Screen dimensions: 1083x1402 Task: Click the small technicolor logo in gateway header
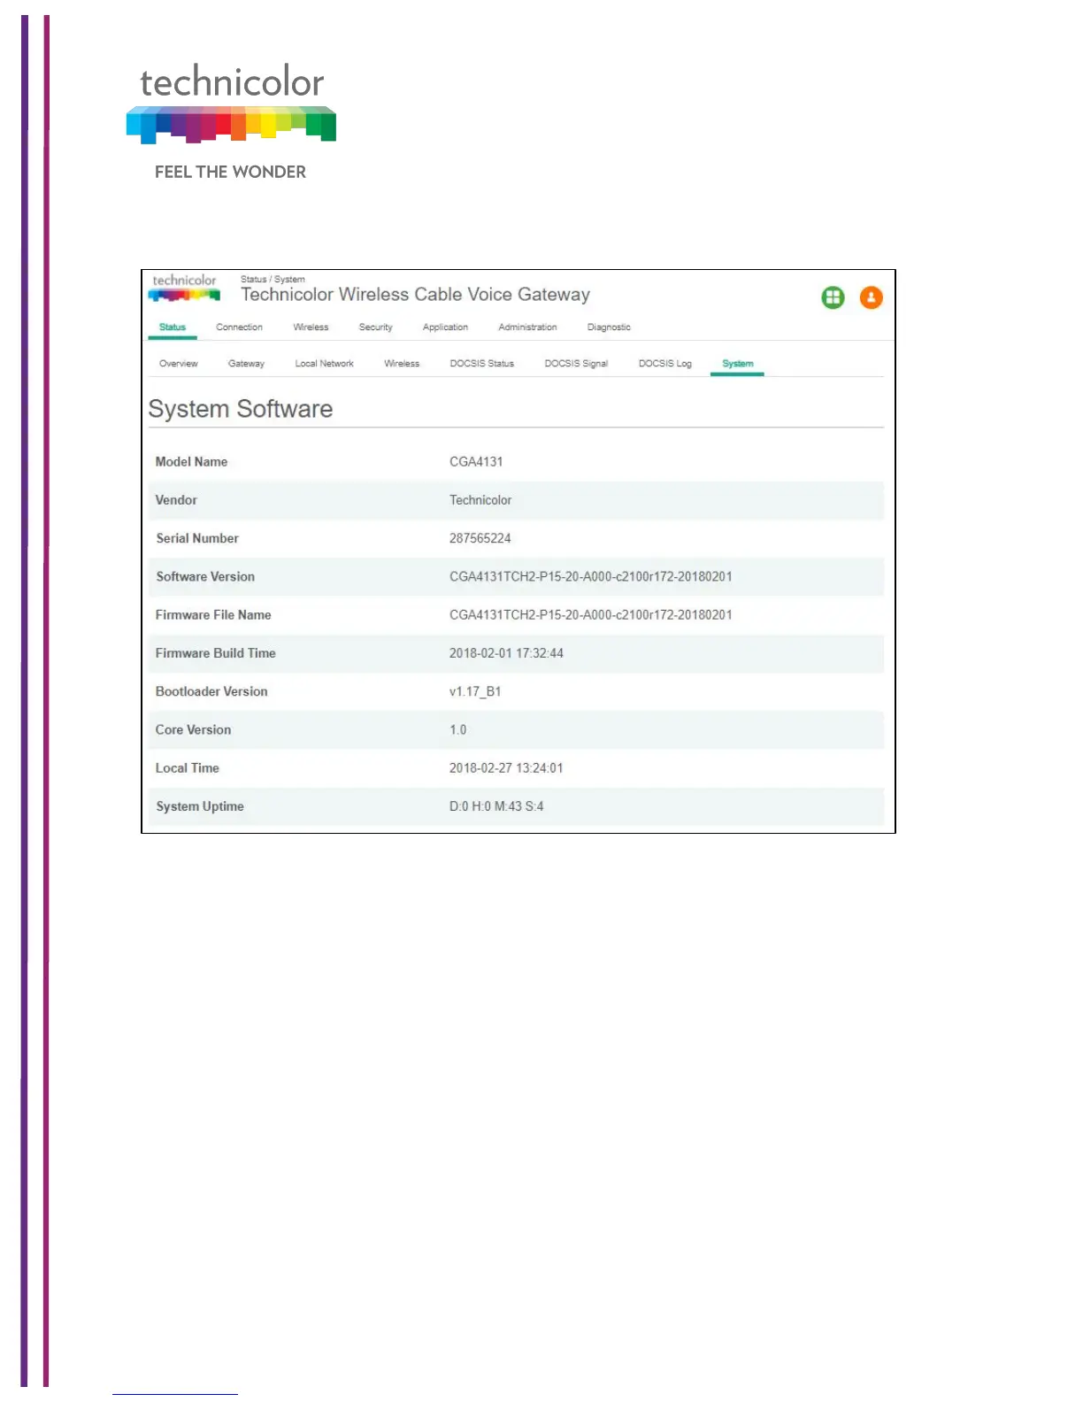(x=184, y=287)
